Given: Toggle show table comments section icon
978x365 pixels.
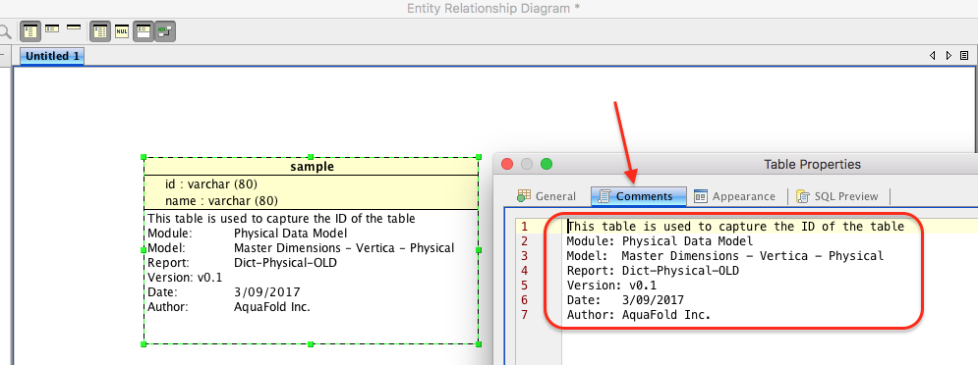Looking at the screenshot, I should coord(144,30).
